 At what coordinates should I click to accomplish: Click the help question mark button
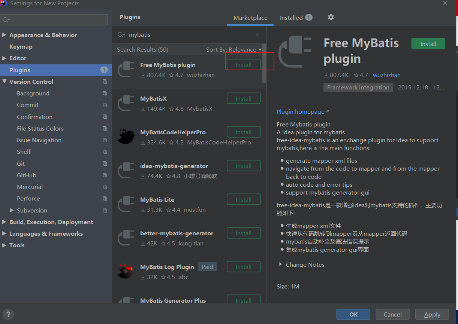[x=8, y=314]
